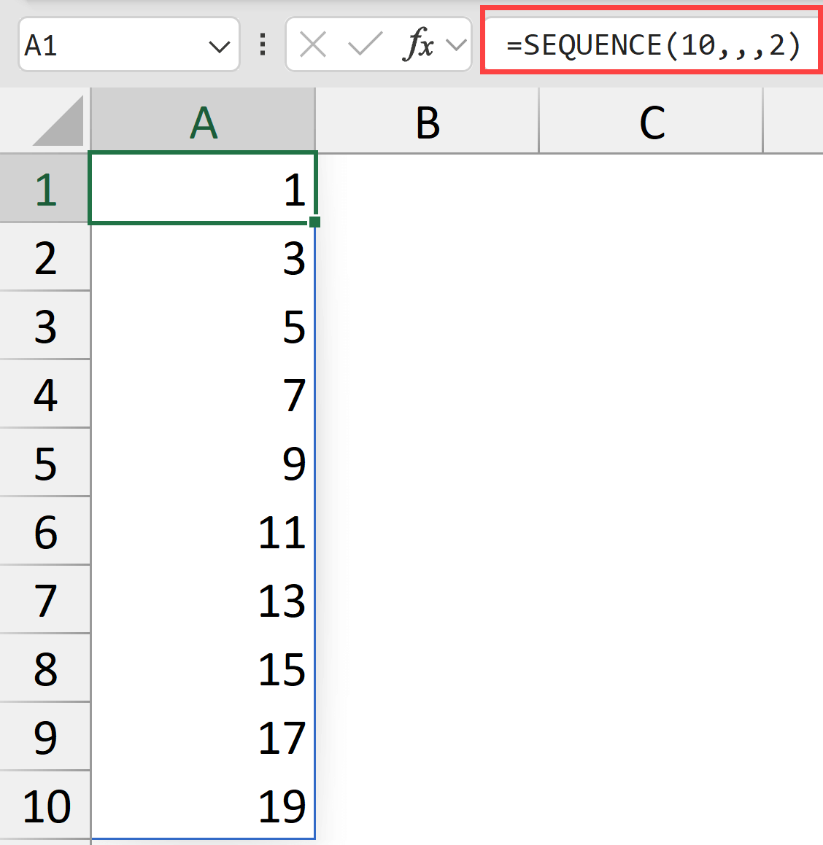The height and width of the screenshot is (845, 823).
Task: Click cell A2 containing 3
Action: tap(203, 257)
